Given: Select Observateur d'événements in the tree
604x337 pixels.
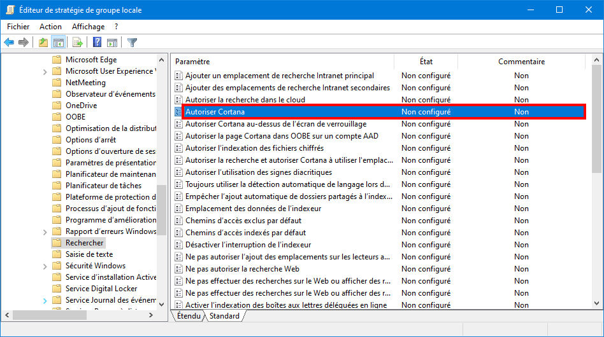Looking at the screenshot, I should point(111,94).
